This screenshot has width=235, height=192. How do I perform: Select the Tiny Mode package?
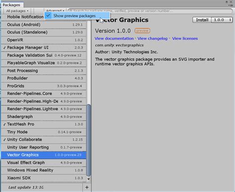(x=44, y=132)
